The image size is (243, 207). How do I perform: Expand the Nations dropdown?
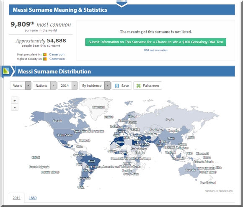click(44, 86)
